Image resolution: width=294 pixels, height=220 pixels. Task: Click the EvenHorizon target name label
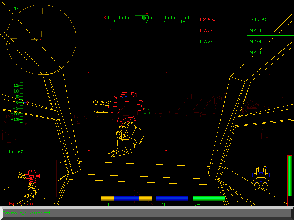[x=21, y=203]
